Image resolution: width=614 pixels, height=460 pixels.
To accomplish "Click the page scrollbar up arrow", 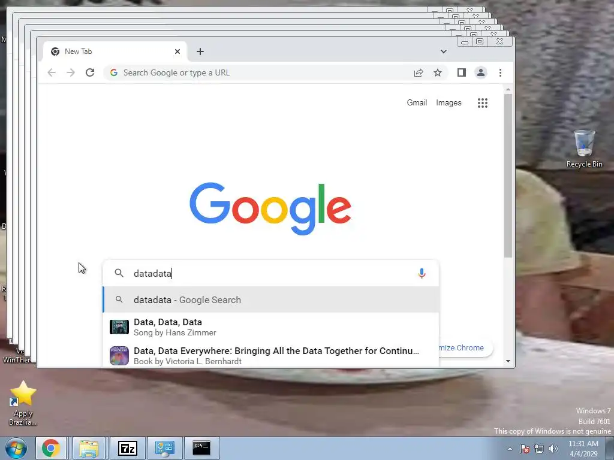I will [x=508, y=90].
